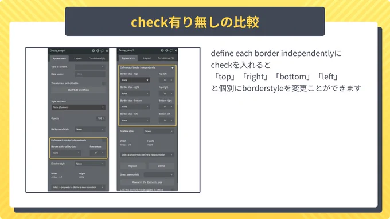Open the Background style dropdown
The width and height of the screenshot is (390, 219).
(90, 129)
